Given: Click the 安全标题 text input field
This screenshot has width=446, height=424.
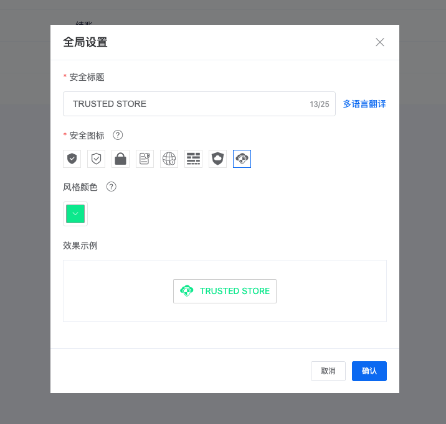Looking at the screenshot, I should pyautogui.click(x=187, y=104).
